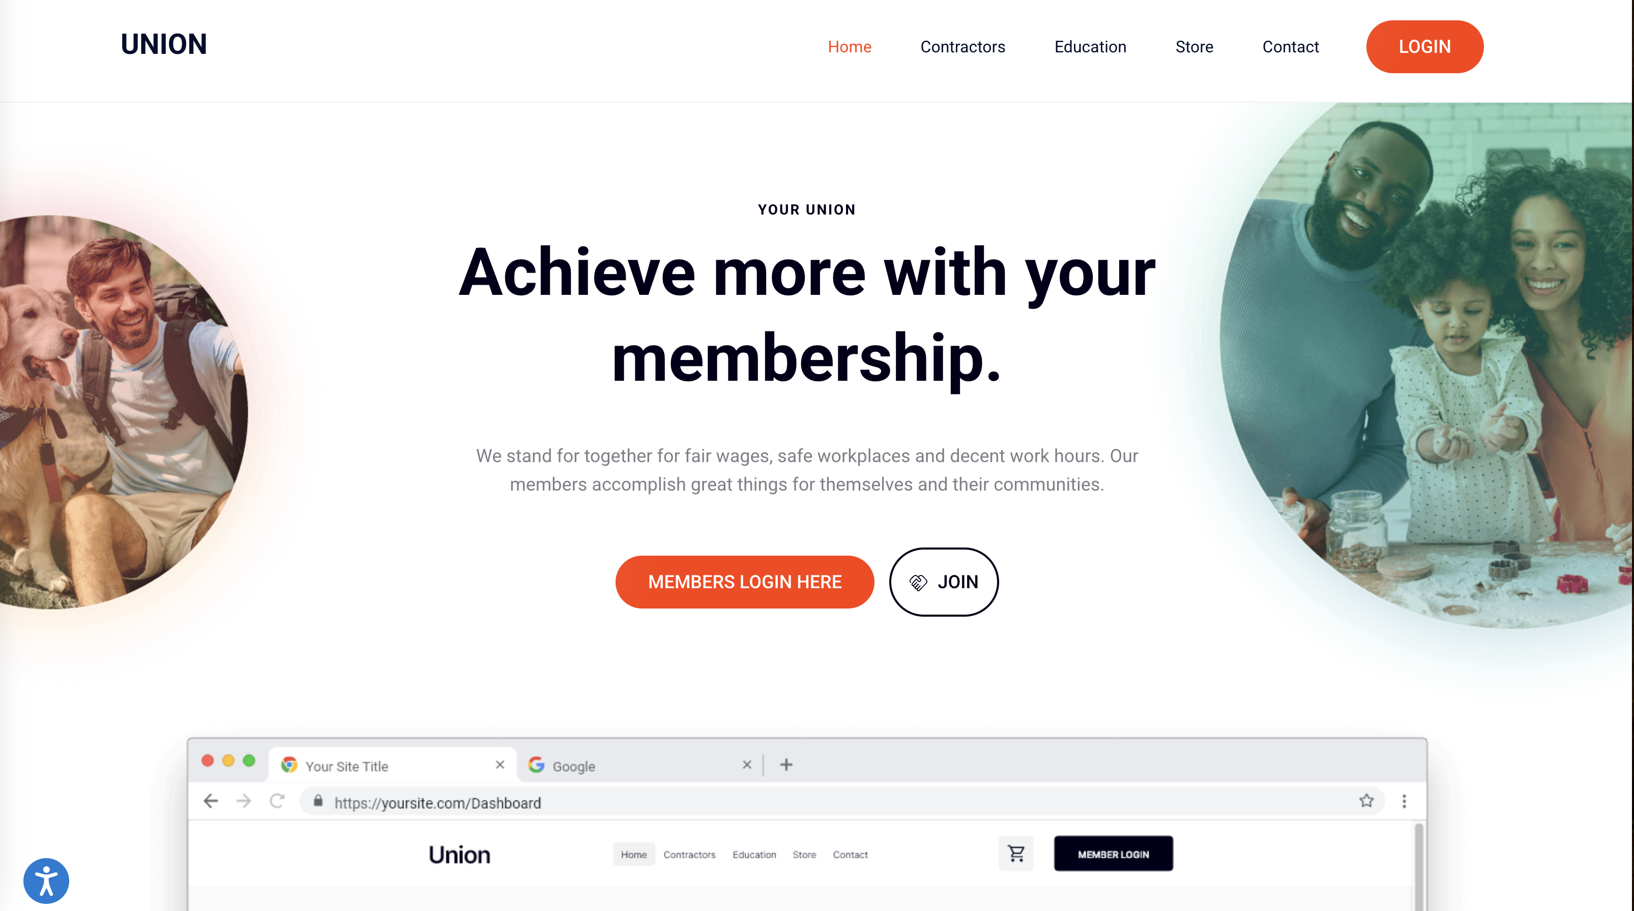Click the shopping cart icon in dashboard

1015,854
